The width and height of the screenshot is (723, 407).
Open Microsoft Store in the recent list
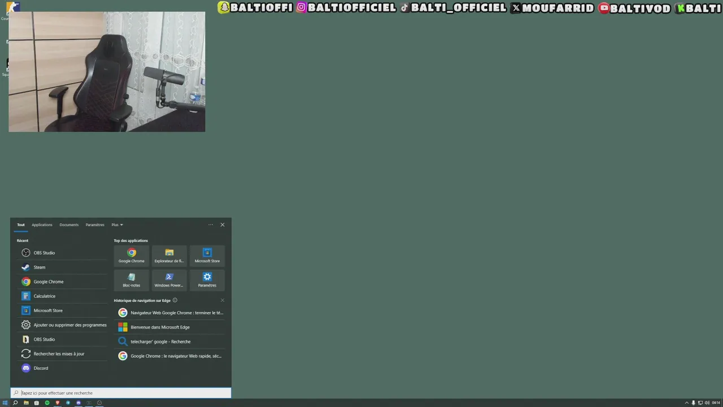click(x=62, y=310)
